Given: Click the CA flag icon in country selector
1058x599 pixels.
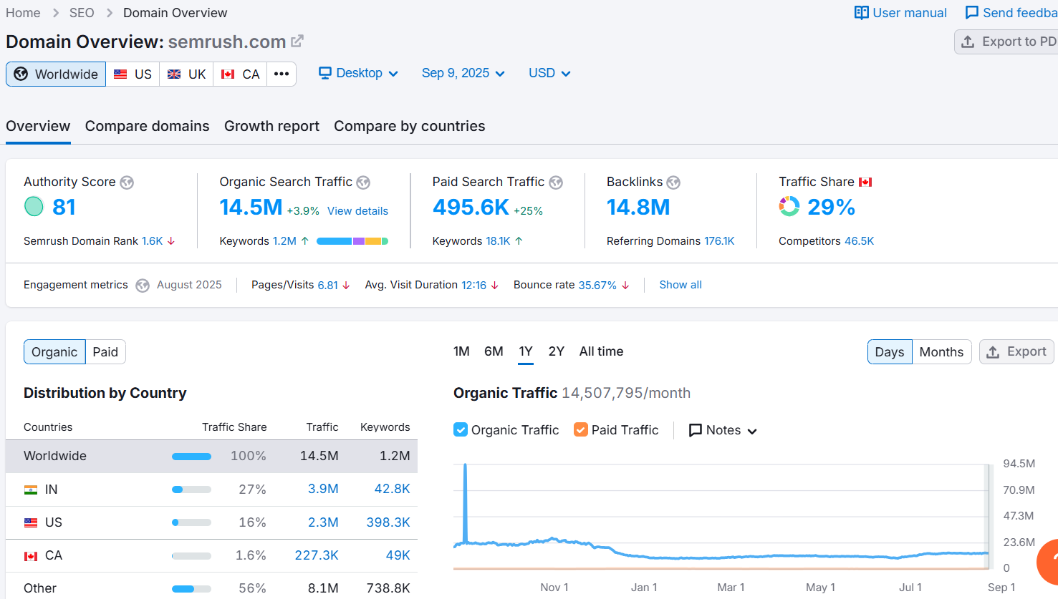Looking at the screenshot, I should click(228, 74).
